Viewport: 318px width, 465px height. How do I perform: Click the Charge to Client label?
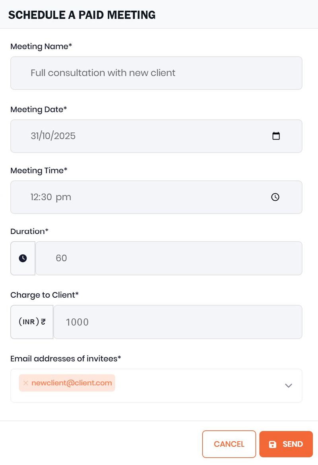coord(45,294)
